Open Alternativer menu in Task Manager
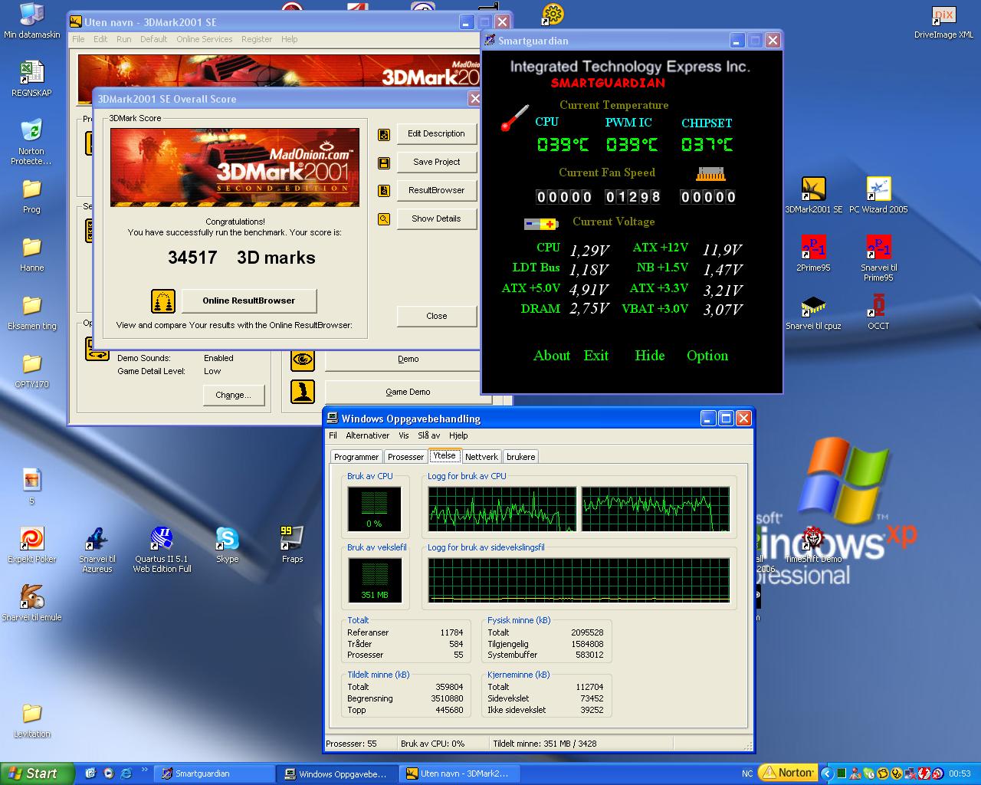Viewport: 981px width, 785px height. [x=367, y=435]
